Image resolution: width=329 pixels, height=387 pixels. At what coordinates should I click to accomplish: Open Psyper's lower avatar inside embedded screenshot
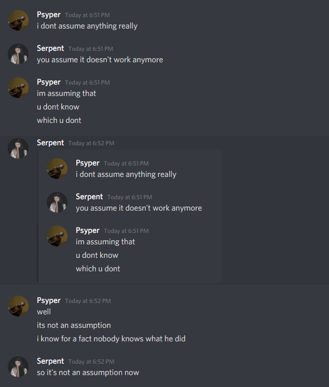click(57, 236)
